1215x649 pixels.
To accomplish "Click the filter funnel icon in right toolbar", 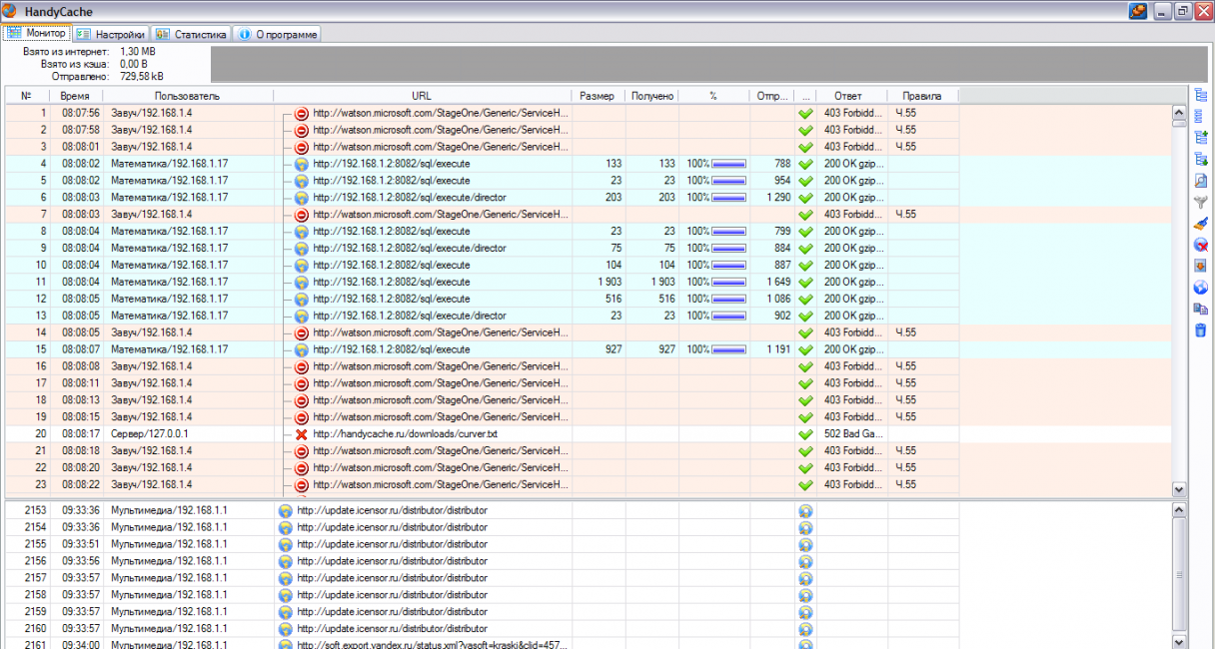I will (x=1201, y=203).
